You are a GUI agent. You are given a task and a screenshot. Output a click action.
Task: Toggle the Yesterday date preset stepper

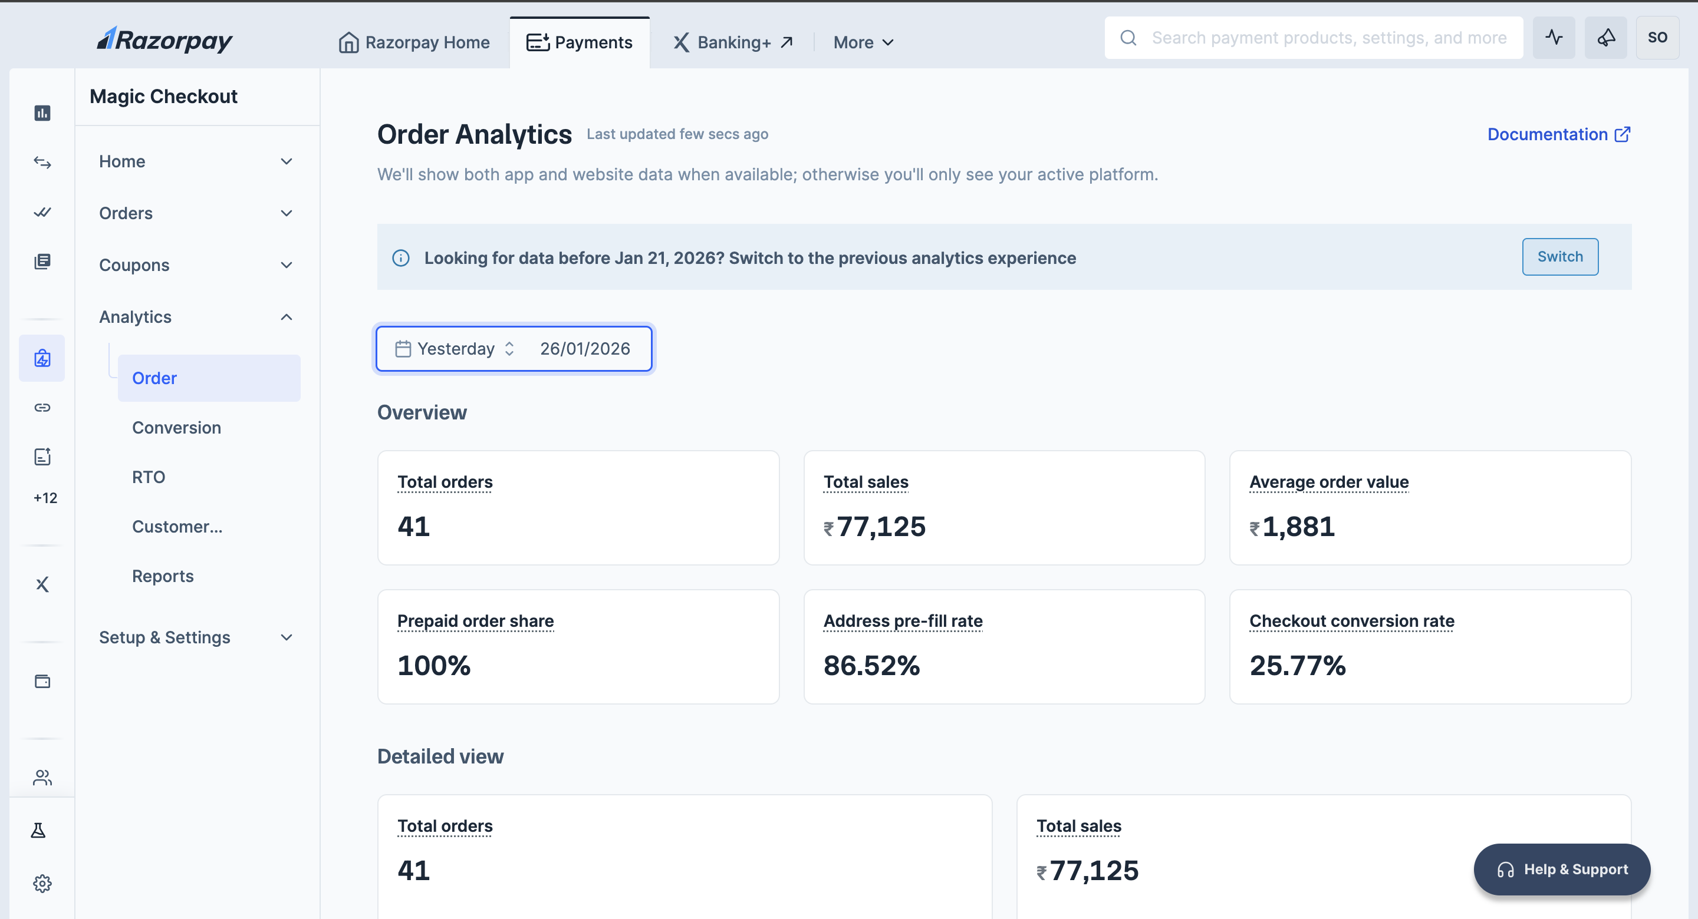click(x=509, y=349)
